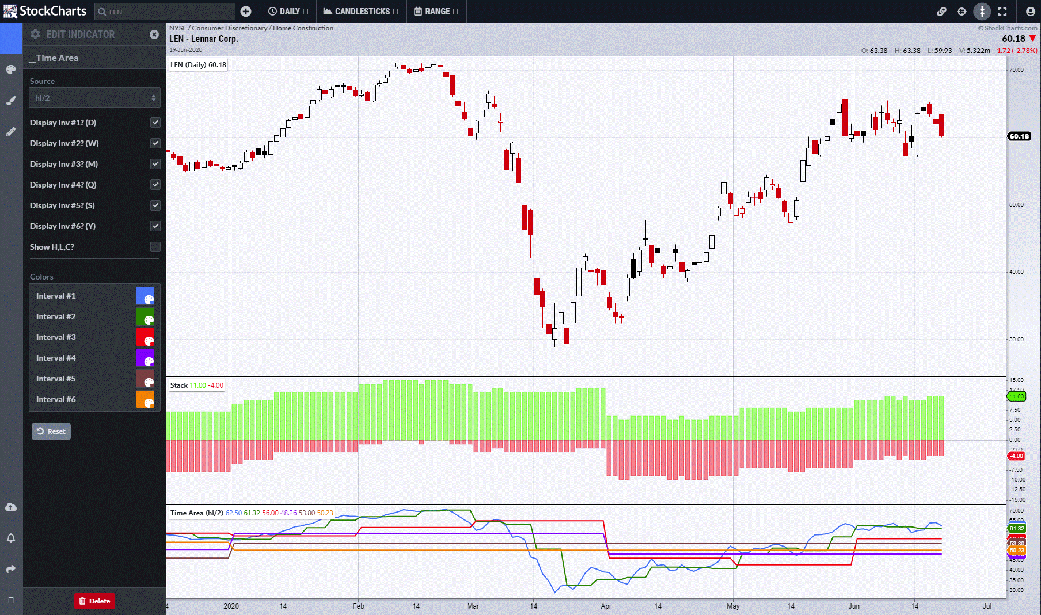Screen dimensions: 1041x615
Task: Click the LEN (Daily) 60.18 legend label
Action: click(198, 65)
